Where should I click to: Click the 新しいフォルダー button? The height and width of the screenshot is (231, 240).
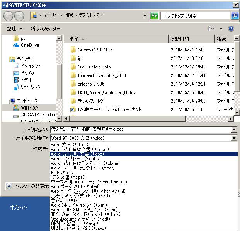point(45,29)
